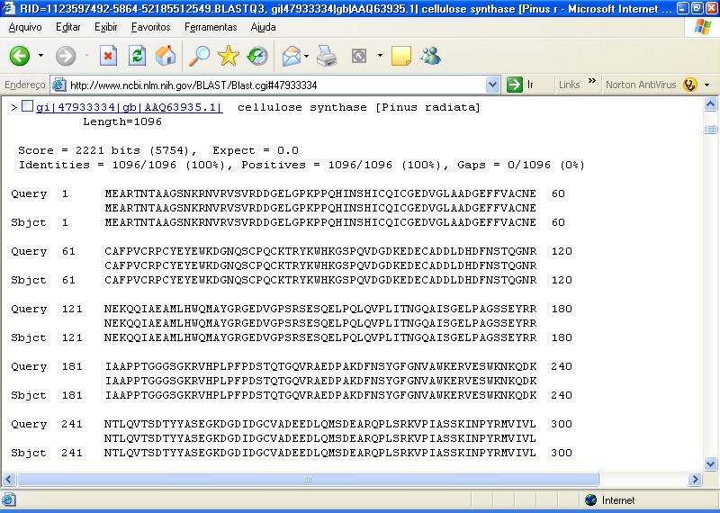The image size is (720, 513).
Task: Click the vertical scrollbar up arrow
Action: (x=710, y=105)
